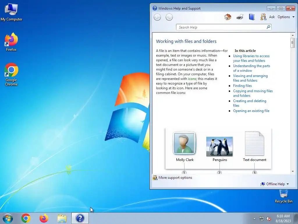Click the Show desktop strip at the right end of the taskbar
This screenshot has height=224, width=298.
coord(296,218)
